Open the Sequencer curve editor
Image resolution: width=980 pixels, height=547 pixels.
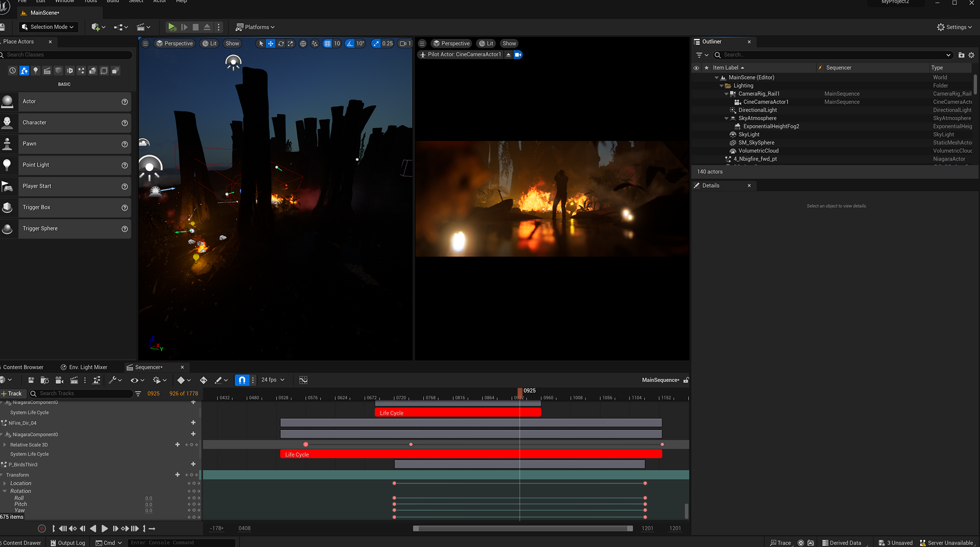(x=303, y=380)
